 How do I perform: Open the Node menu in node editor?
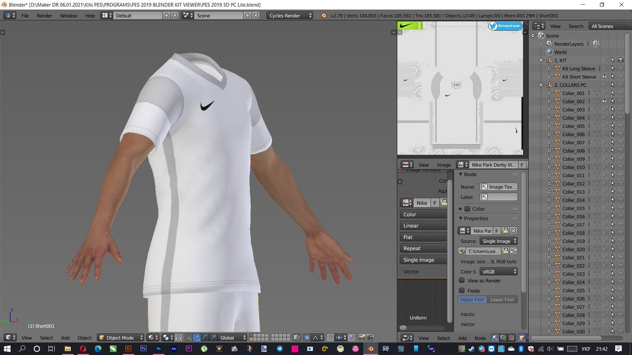click(x=480, y=338)
